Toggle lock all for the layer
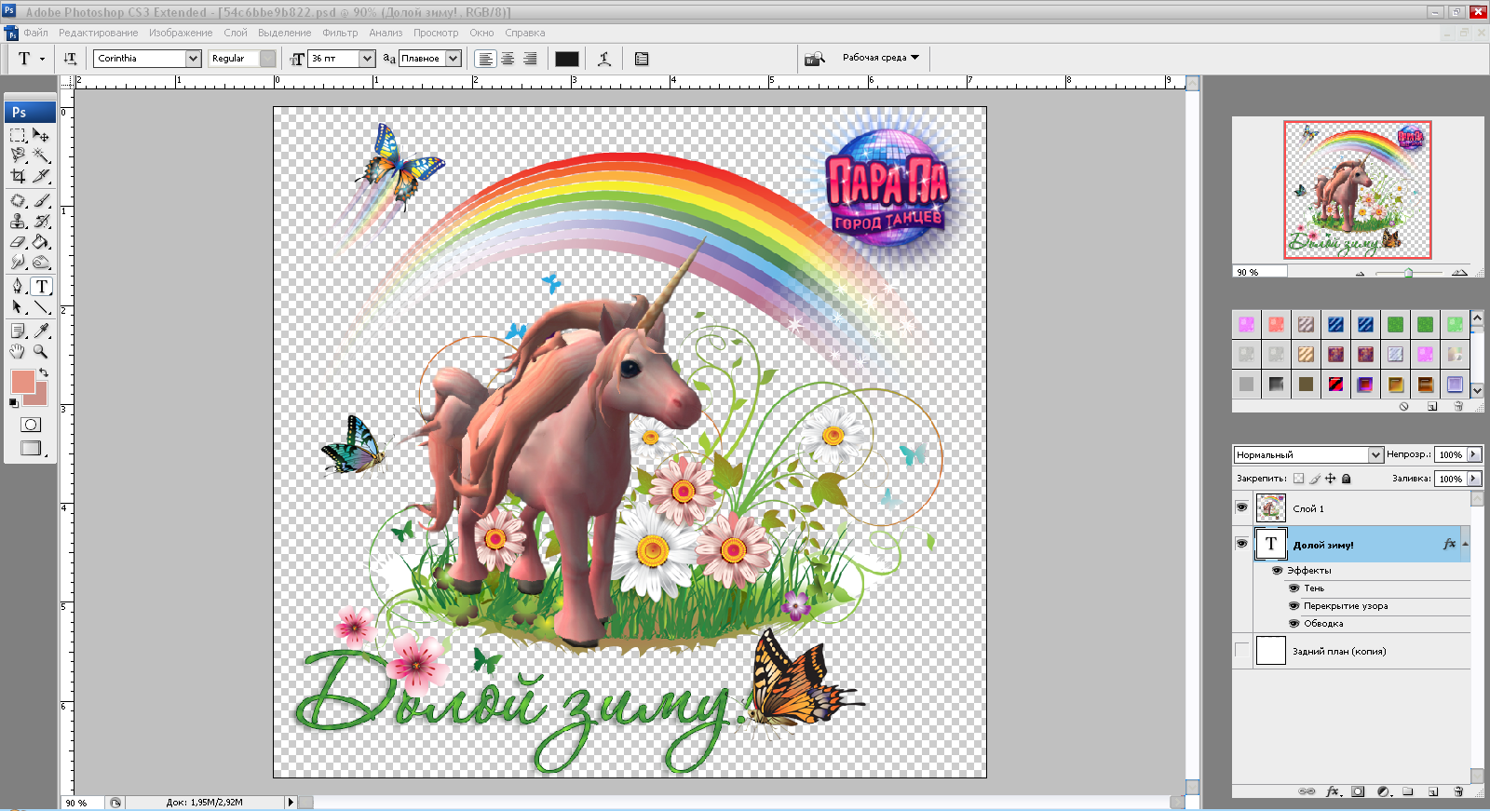 coord(1346,479)
